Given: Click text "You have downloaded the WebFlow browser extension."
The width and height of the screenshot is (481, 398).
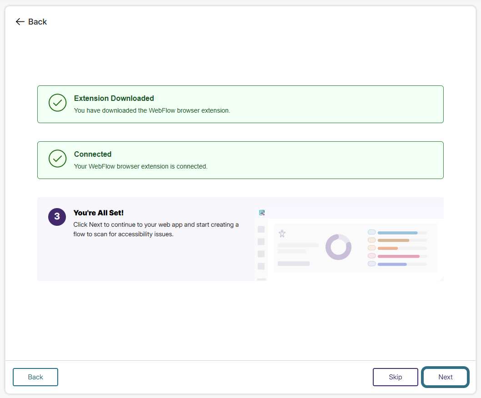Looking at the screenshot, I should tap(152, 110).
